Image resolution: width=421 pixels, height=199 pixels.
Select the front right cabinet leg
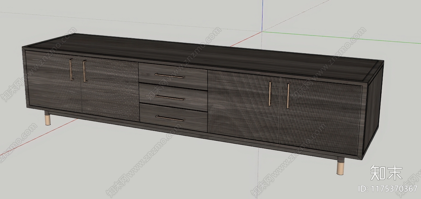coord(340,166)
